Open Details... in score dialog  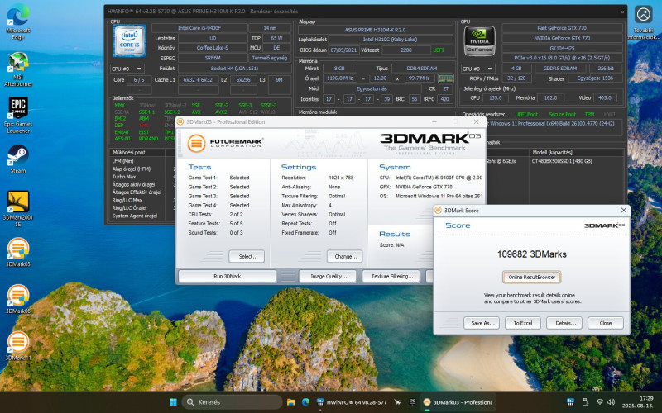564,323
